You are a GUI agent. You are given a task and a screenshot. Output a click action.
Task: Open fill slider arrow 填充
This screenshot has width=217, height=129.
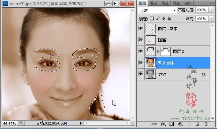211,19
